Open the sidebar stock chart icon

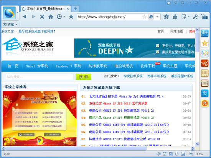coord(204,63)
